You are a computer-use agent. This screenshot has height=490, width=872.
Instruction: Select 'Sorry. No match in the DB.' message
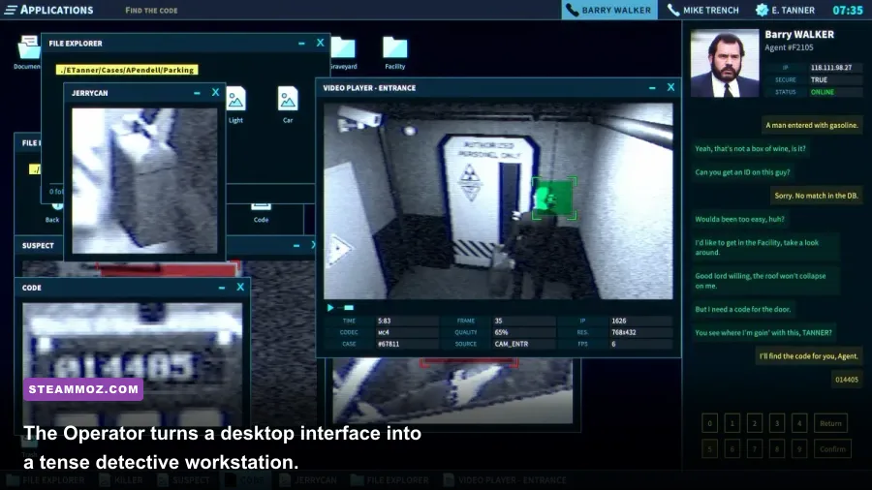(x=817, y=196)
